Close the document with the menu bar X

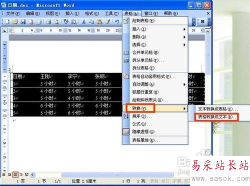point(208,13)
